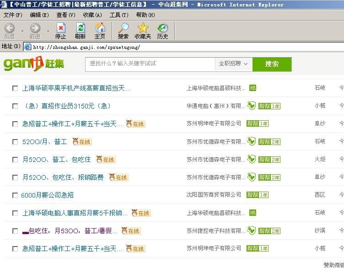Click 帮帮1年 badge beside 沈阳国芳商贸有限公司

[x=258, y=195]
